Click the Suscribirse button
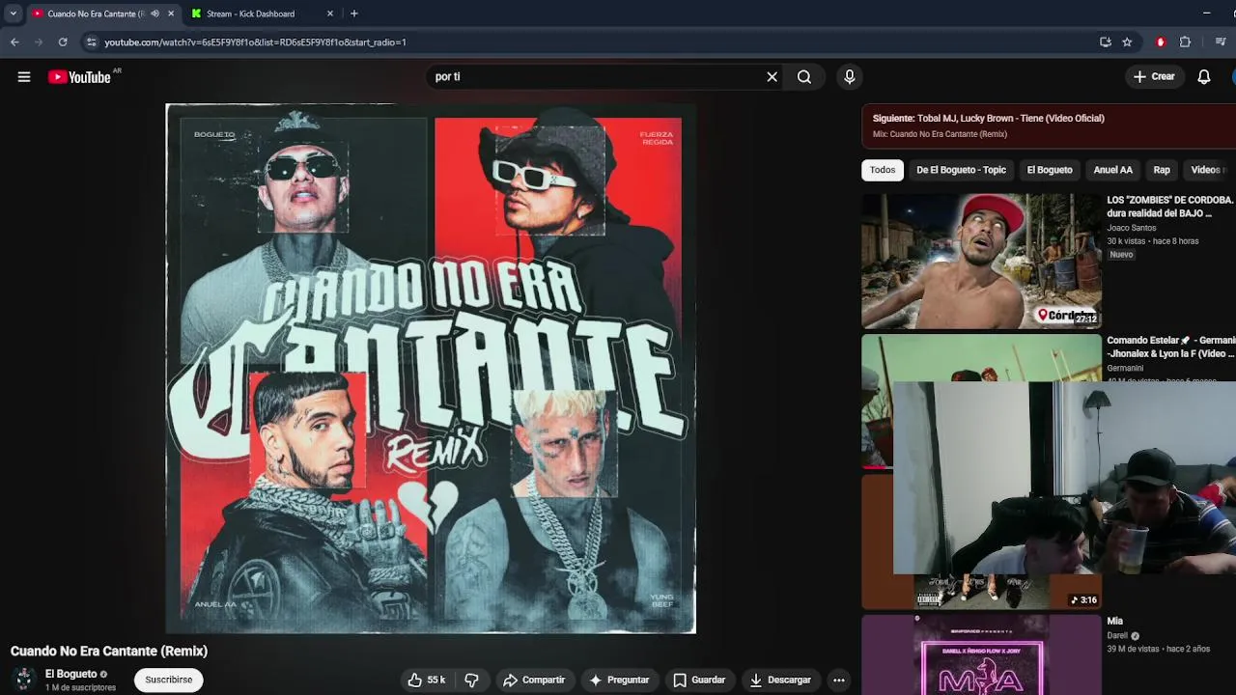The width and height of the screenshot is (1236, 695). coord(169,680)
